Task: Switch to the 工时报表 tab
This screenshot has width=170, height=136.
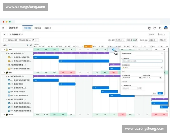Action: tap(38, 28)
